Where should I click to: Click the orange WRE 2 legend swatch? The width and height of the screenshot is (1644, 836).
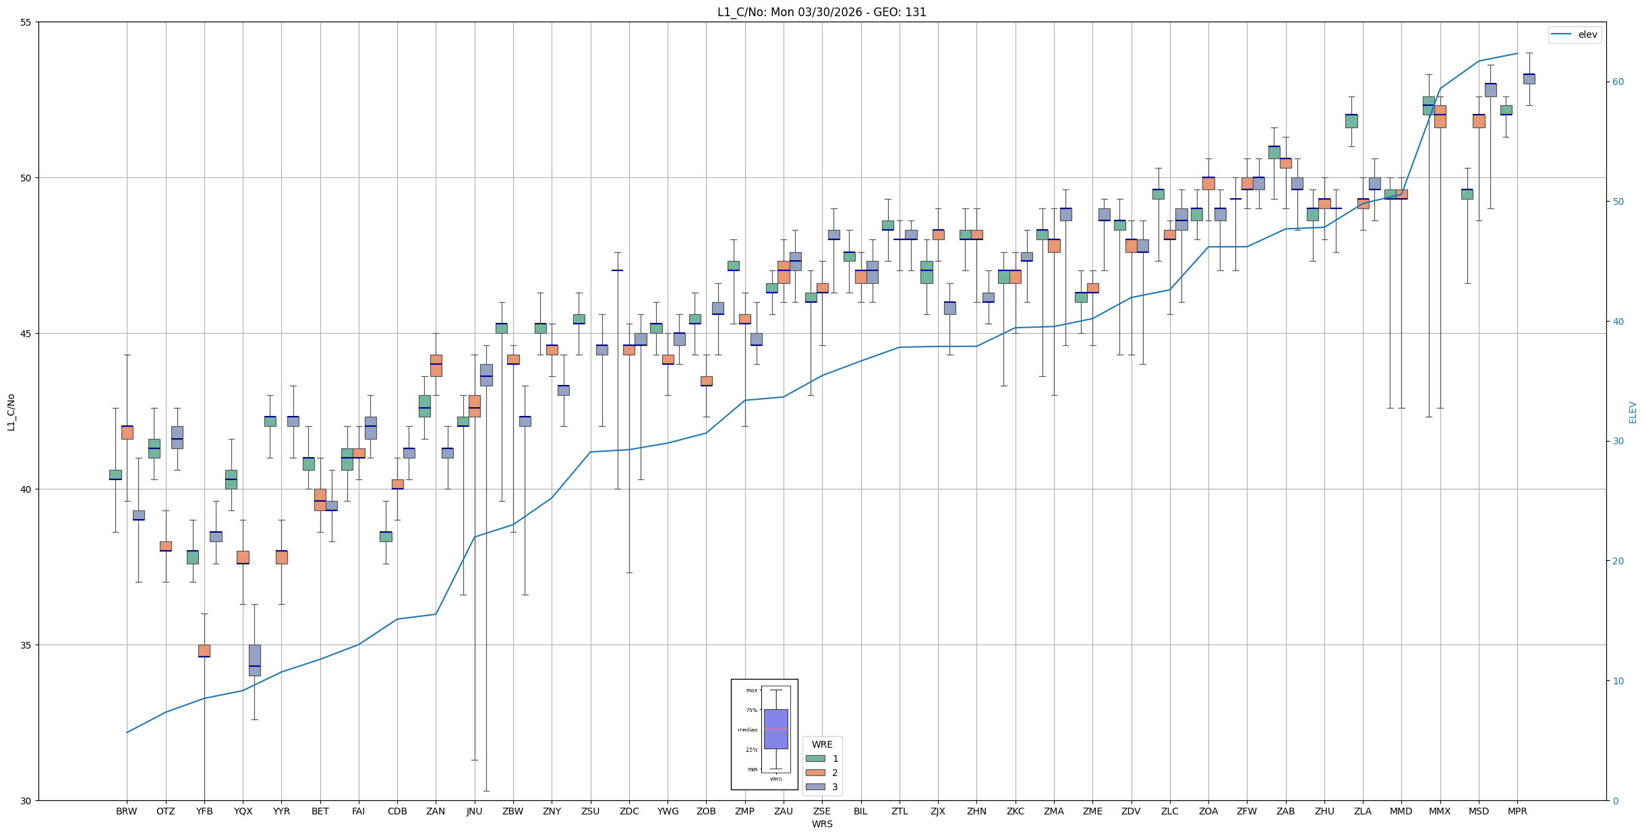pos(815,773)
